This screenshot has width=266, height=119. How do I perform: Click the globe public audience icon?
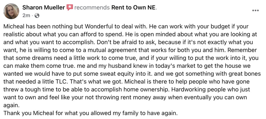click(x=37, y=16)
